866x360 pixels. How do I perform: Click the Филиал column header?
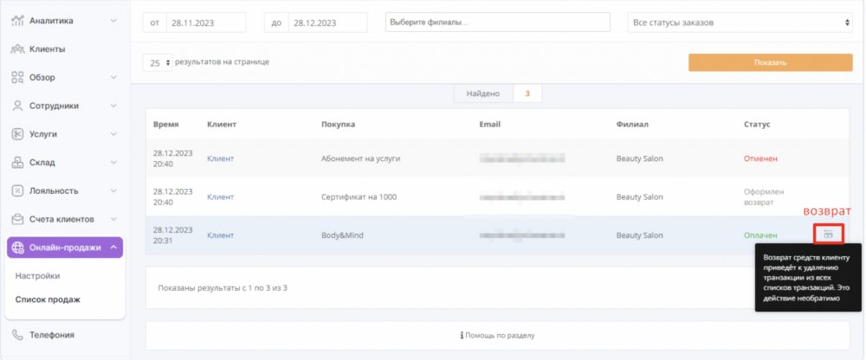click(x=632, y=125)
